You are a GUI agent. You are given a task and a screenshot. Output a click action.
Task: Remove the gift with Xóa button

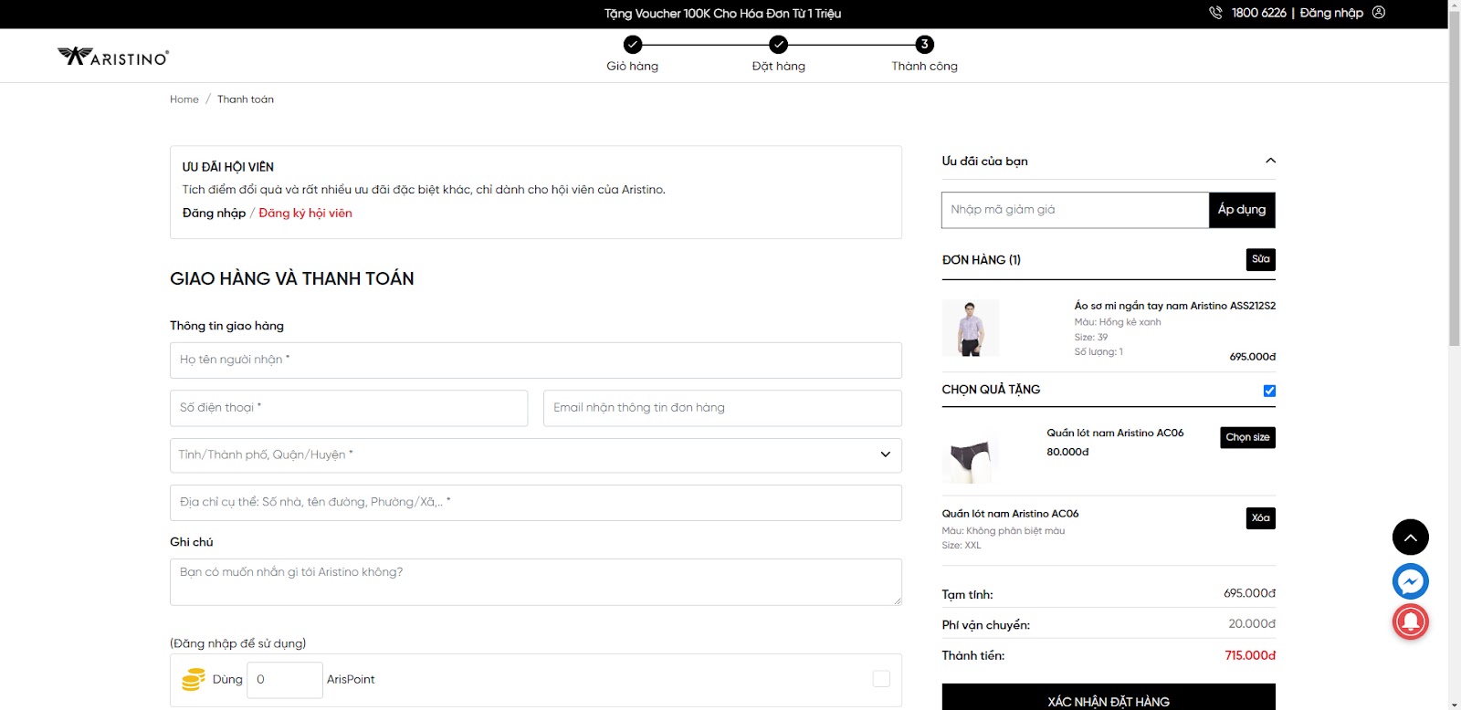1261,518
